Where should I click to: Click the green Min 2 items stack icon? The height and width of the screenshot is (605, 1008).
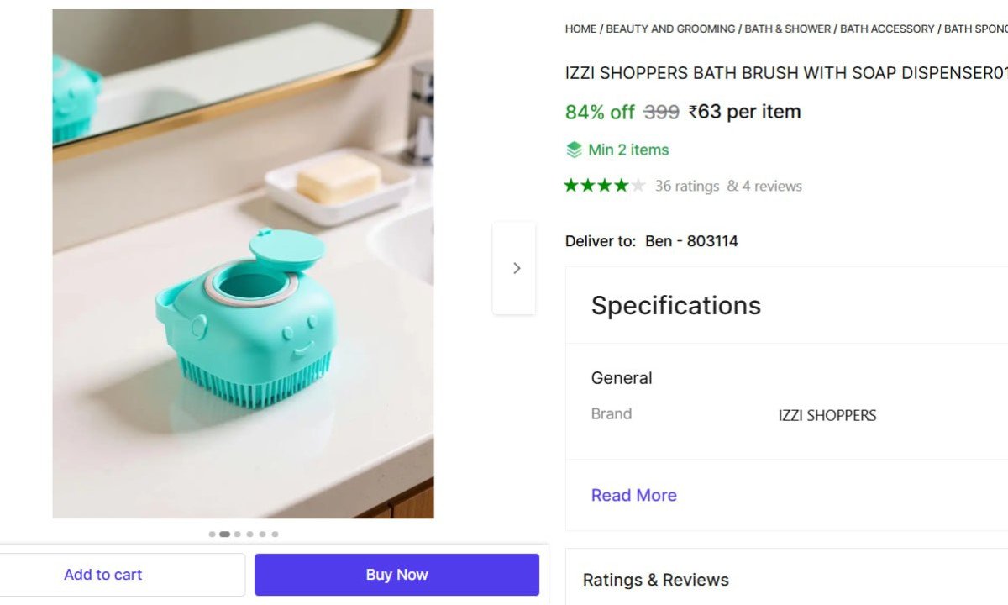tap(574, 149)
